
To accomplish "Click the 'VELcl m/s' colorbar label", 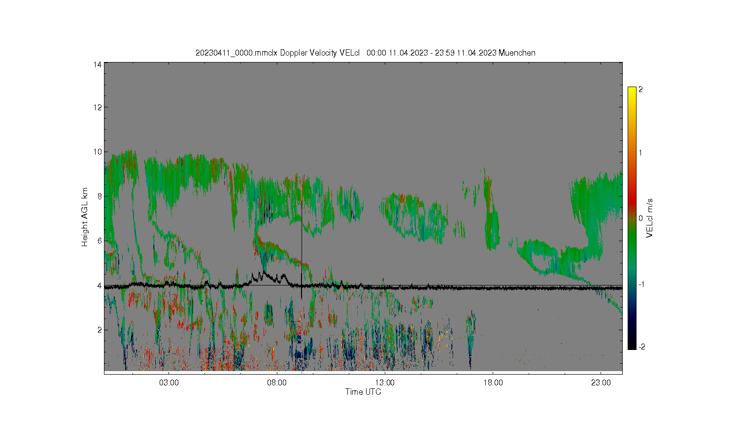I will tap(650, 218).
